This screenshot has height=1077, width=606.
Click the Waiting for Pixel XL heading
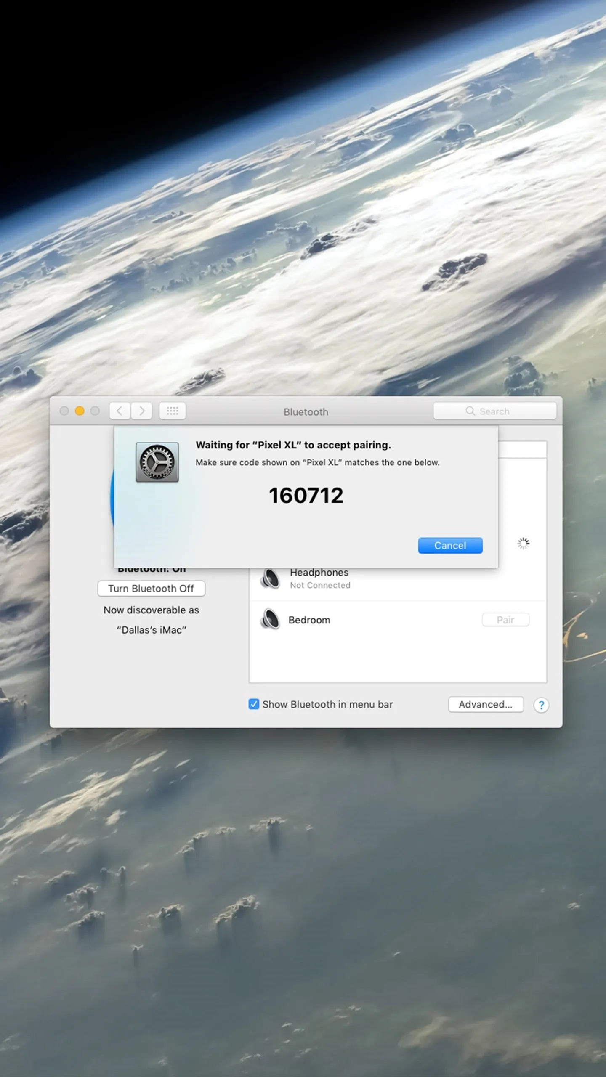click(x=293, y=445)
